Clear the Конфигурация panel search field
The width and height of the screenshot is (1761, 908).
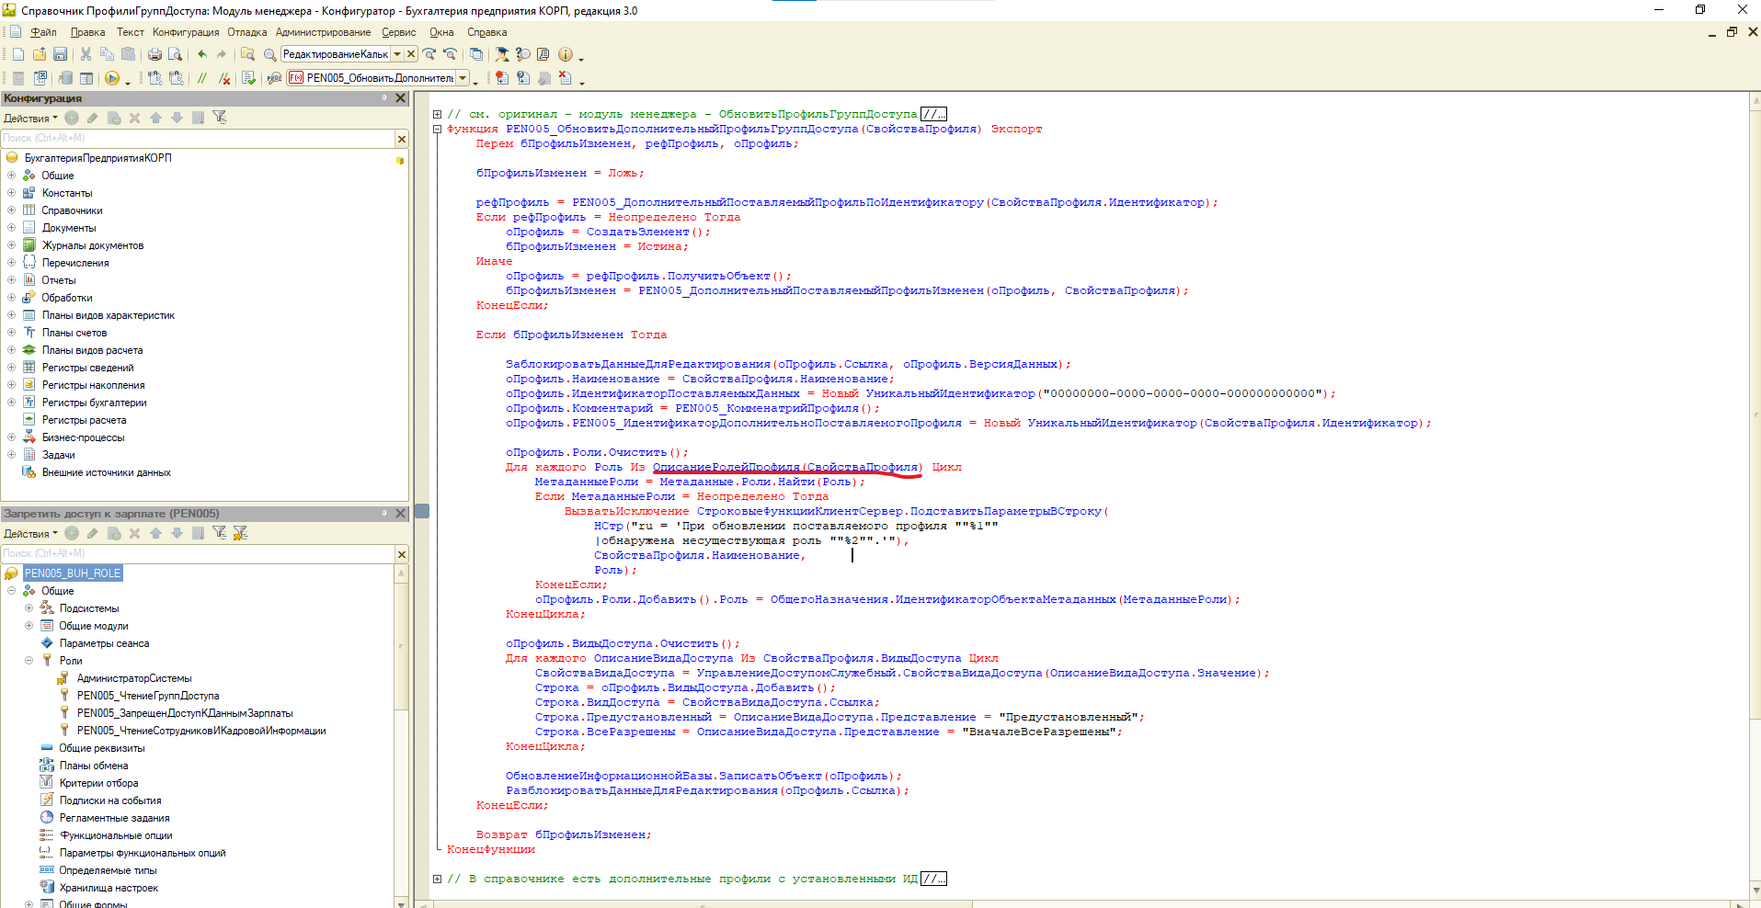tap(402, 139)
